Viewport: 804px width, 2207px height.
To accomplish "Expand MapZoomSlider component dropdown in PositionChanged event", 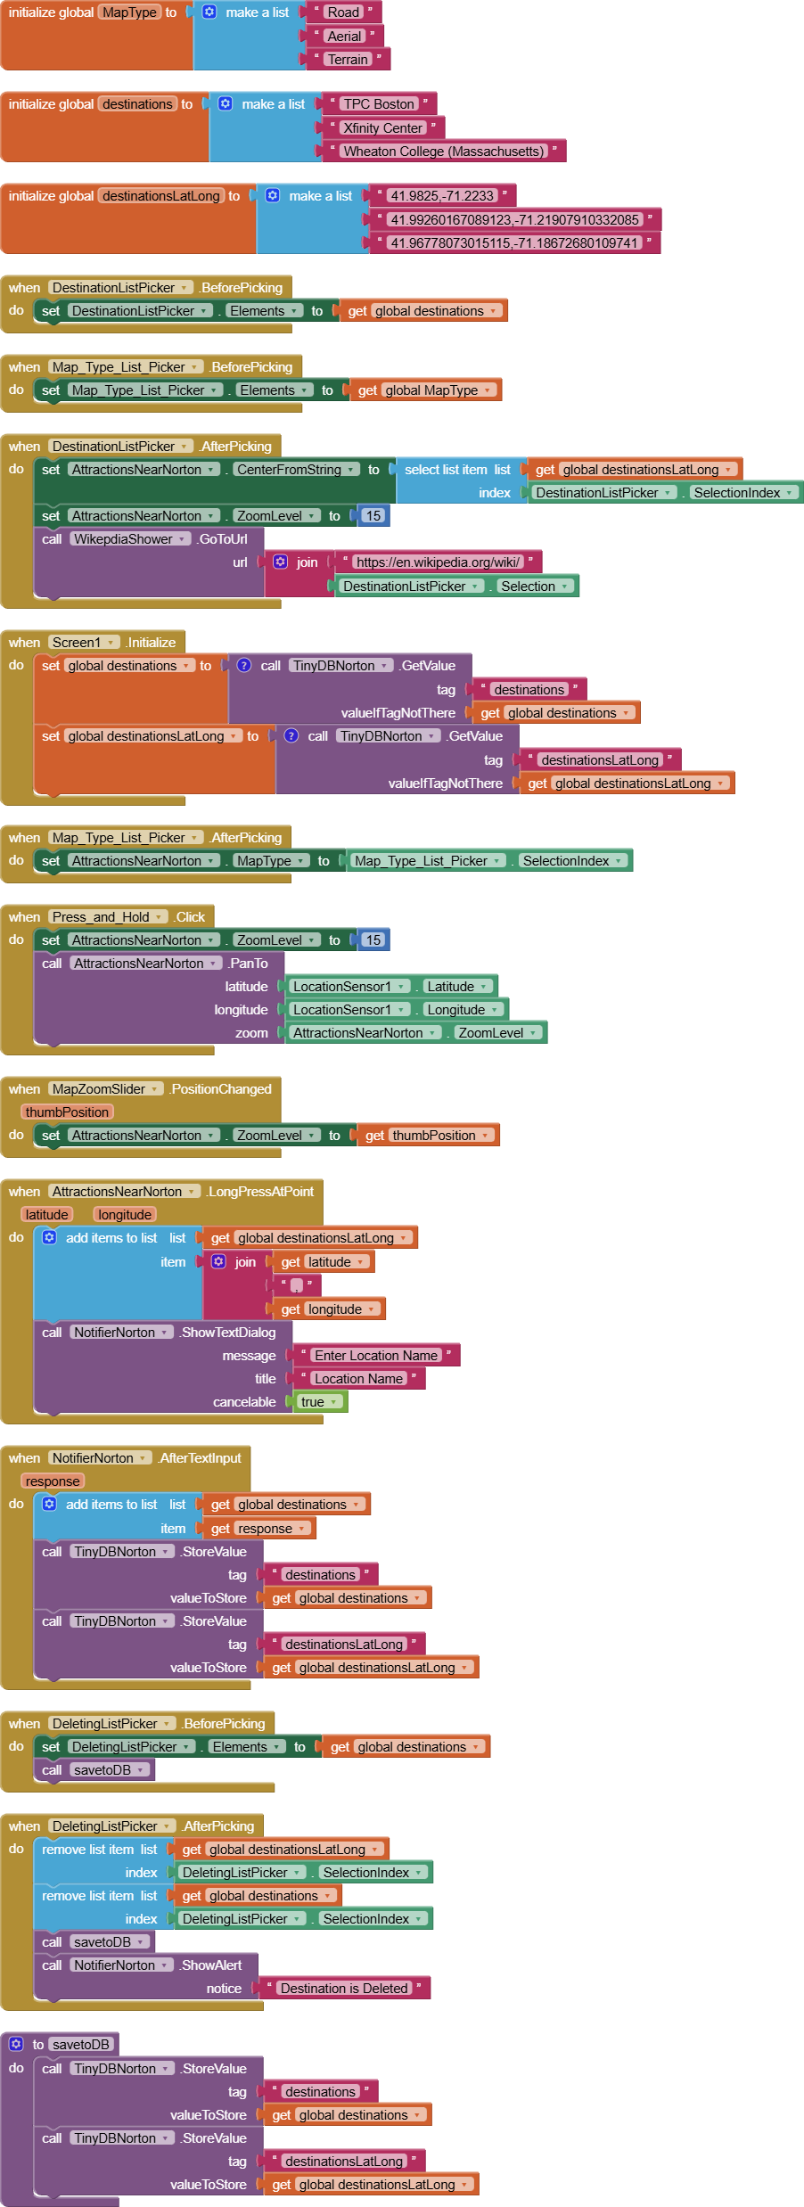I will click(x=156, y=1089).
